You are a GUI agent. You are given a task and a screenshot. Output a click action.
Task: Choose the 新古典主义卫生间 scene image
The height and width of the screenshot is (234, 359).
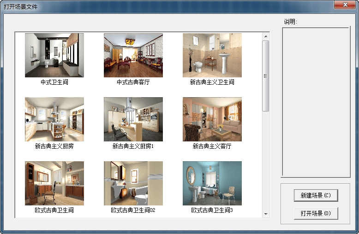pos(212,55)
